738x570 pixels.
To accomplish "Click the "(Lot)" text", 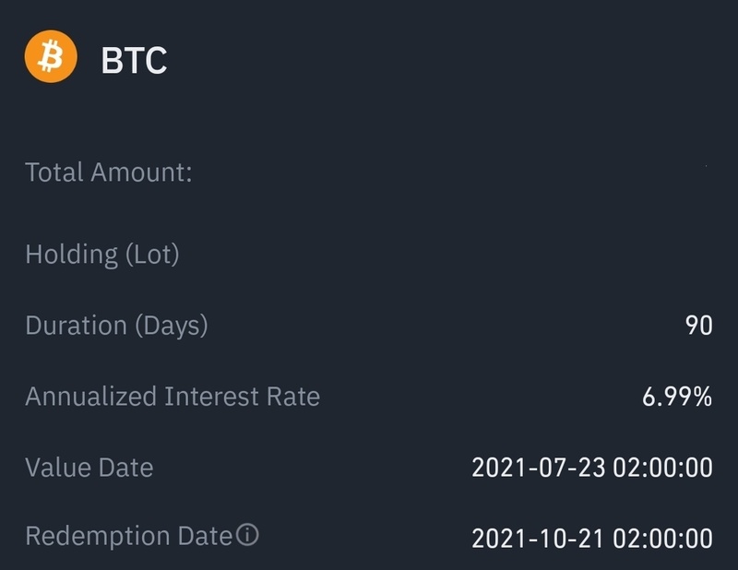I will pos(151,255).
